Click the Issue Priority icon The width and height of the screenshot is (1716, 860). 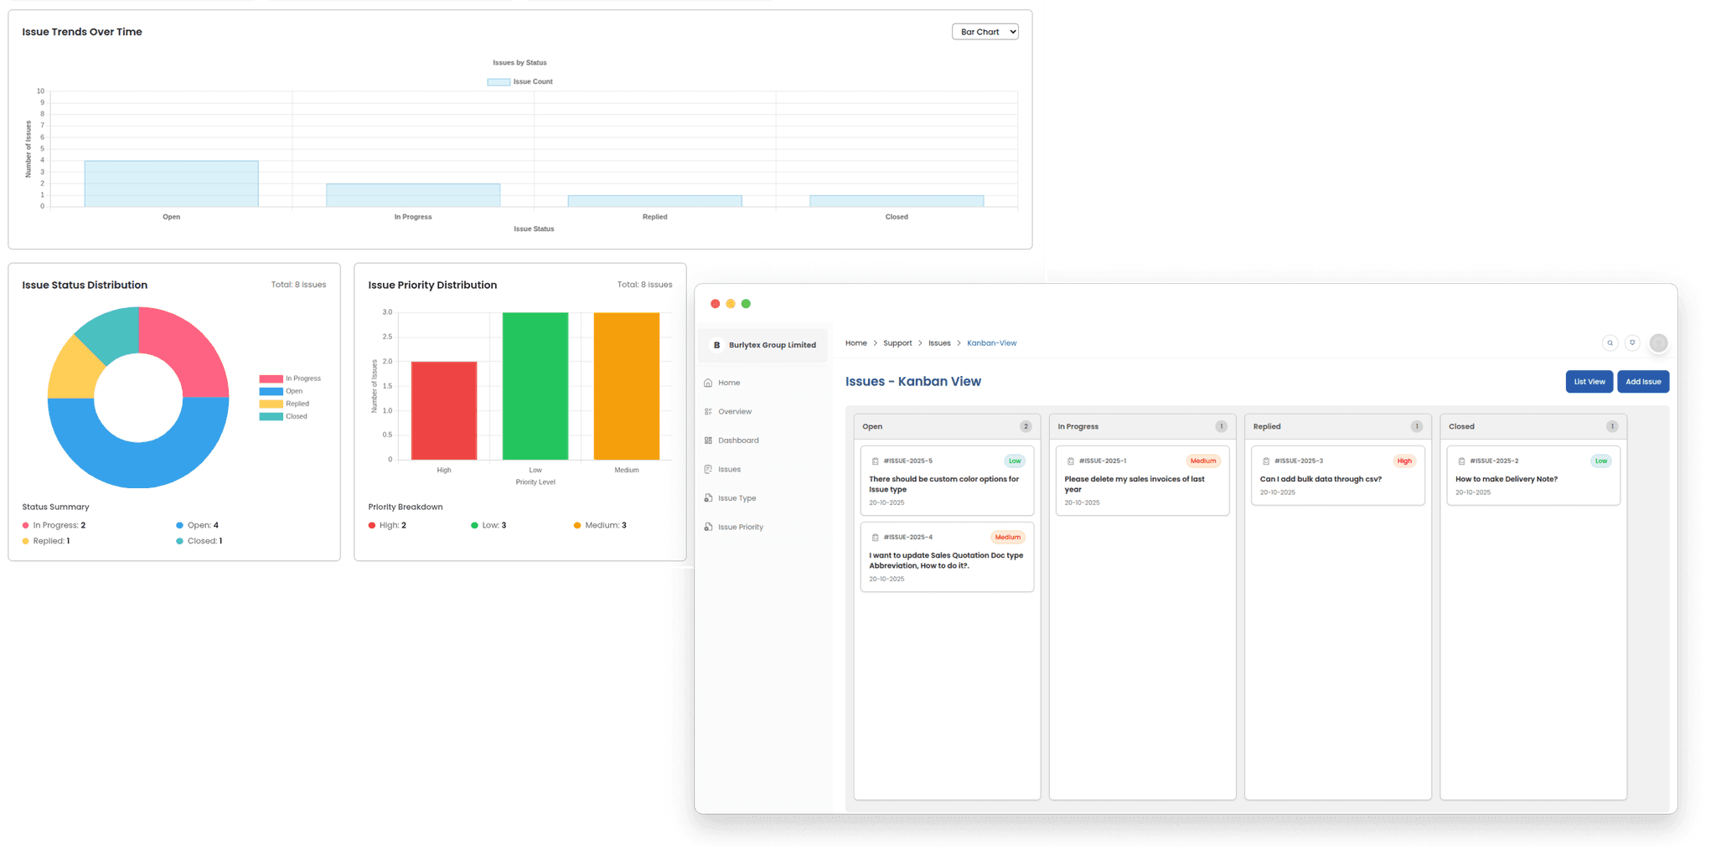coord(709,527)
